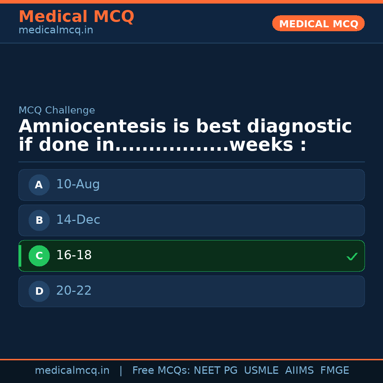Open the medicalmcq.in link below the header title
Image resolution: width=383 pixels, height=383 pixels.
pos(56,30)
